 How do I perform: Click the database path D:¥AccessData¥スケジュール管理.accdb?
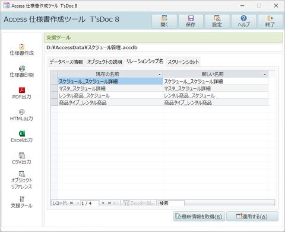point(92,47)
